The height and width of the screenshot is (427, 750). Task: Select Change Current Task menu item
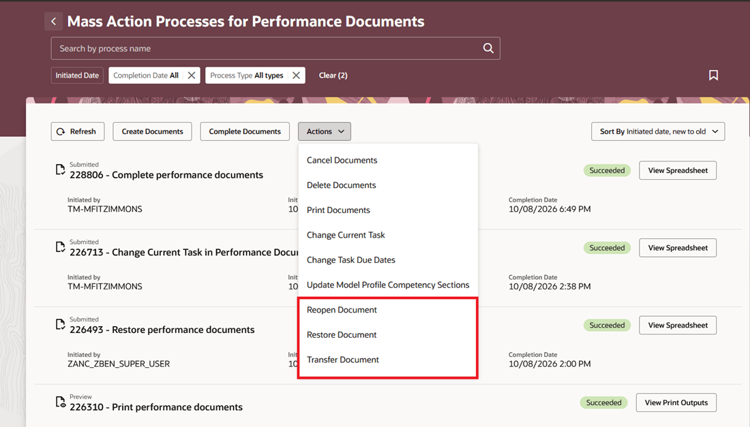click(388, 234)
